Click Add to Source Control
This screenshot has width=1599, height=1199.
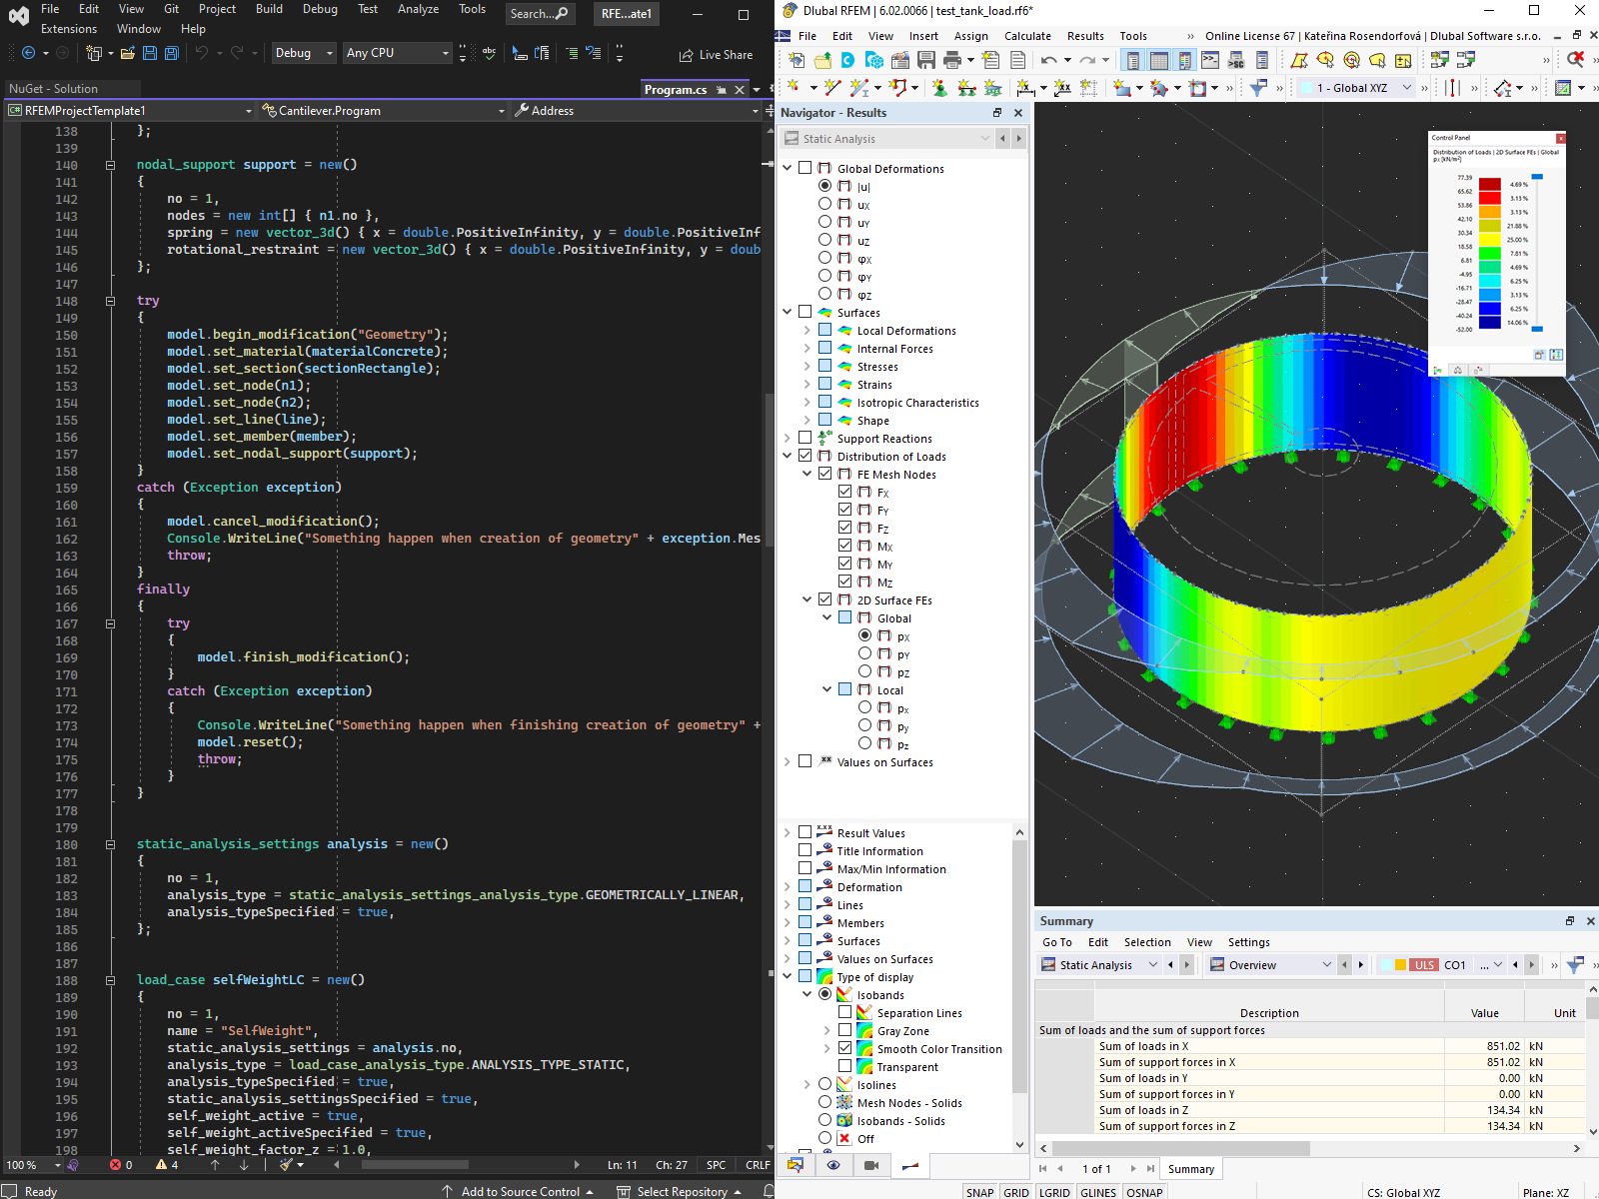click(520, 1191)
